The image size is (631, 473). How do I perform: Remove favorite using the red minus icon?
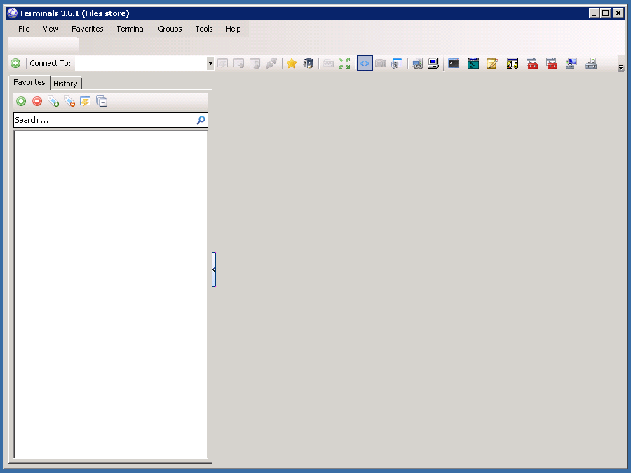(37, 101)
